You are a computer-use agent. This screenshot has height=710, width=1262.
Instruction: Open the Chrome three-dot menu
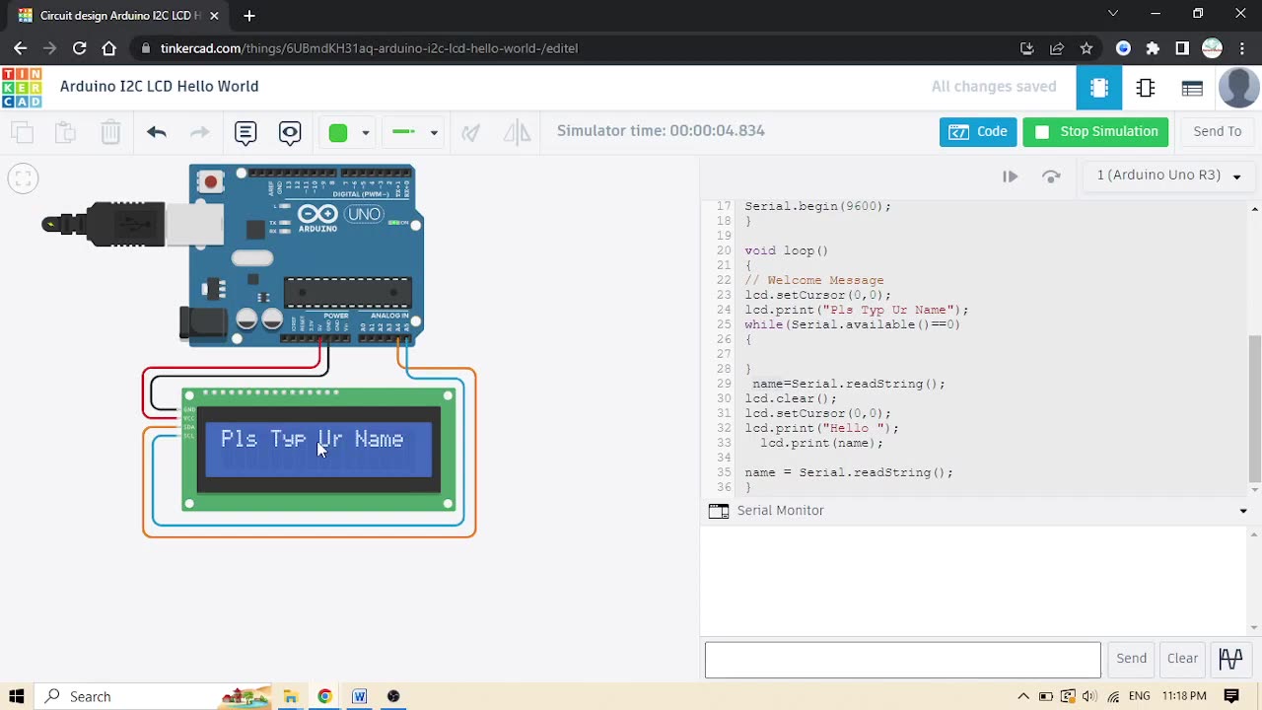point(1241,48)
